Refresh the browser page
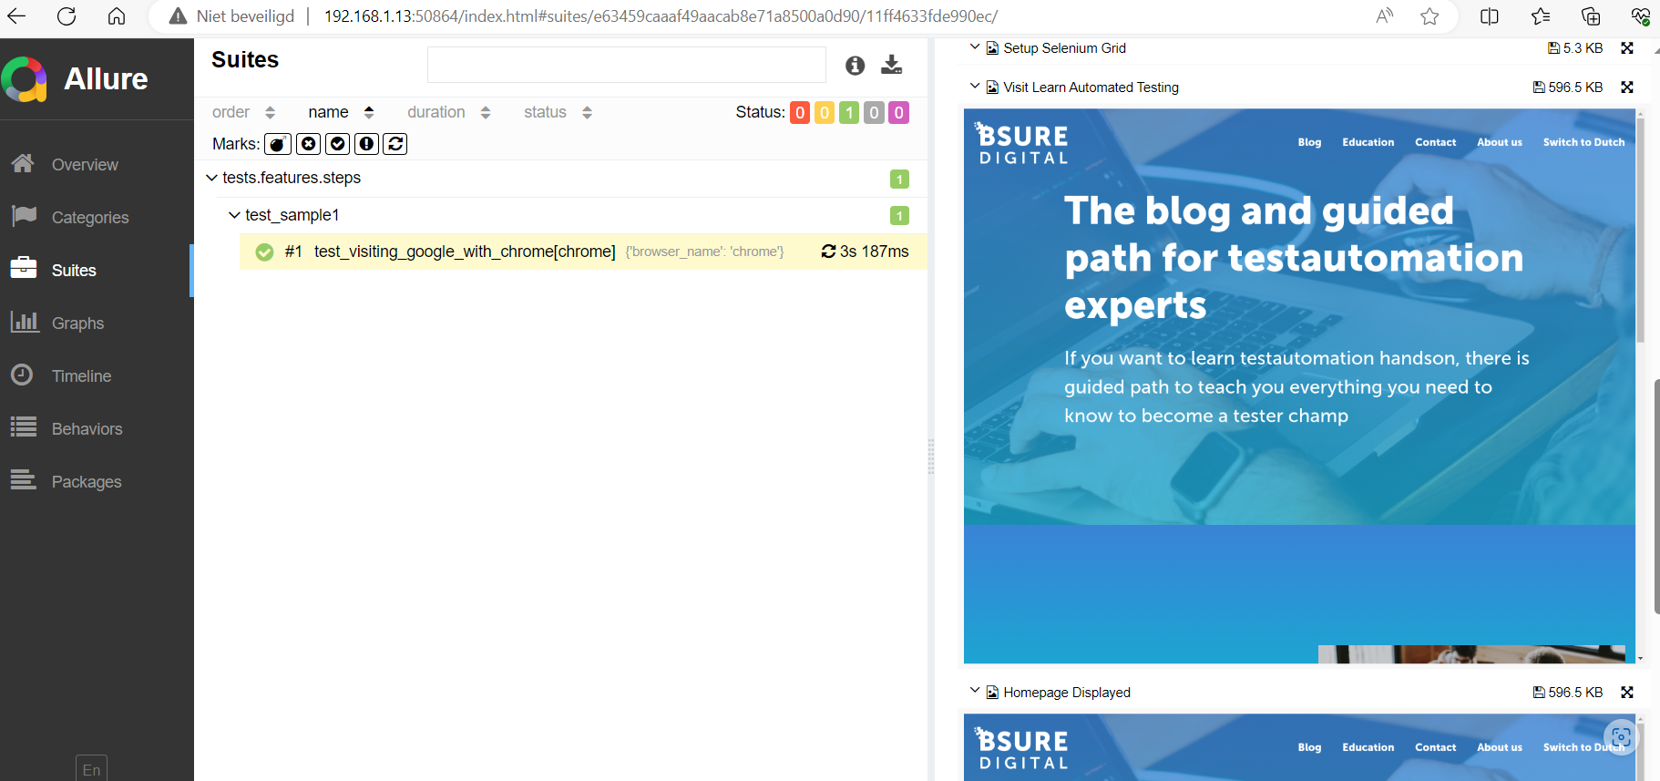The image size is (1660, 781). tap(67, 16)
